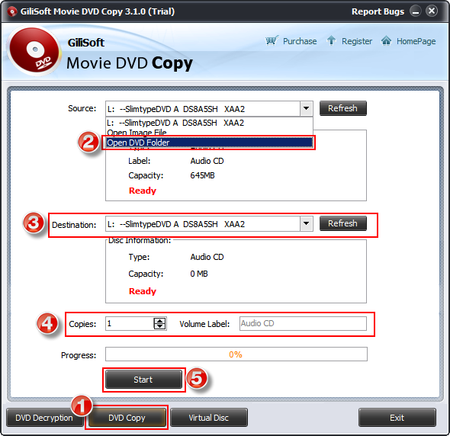Click destination Ready status text

click(x=143, y=291)
